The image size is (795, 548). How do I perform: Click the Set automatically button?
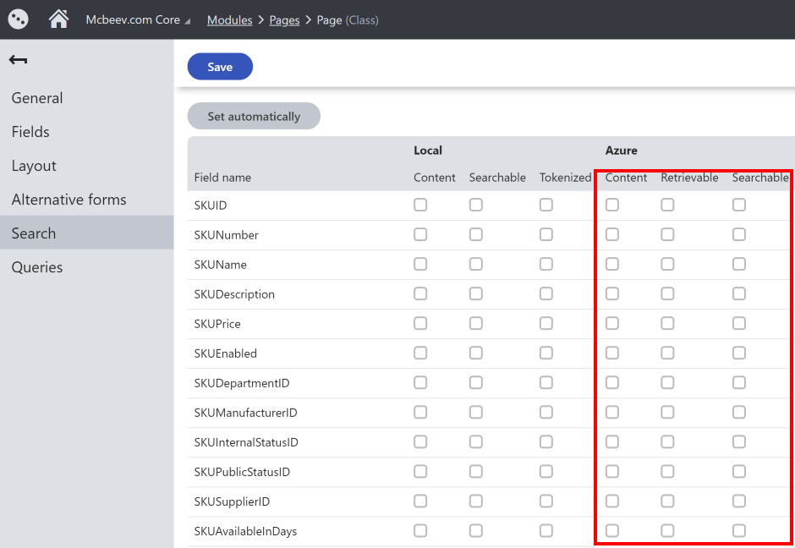coord(254,117)
